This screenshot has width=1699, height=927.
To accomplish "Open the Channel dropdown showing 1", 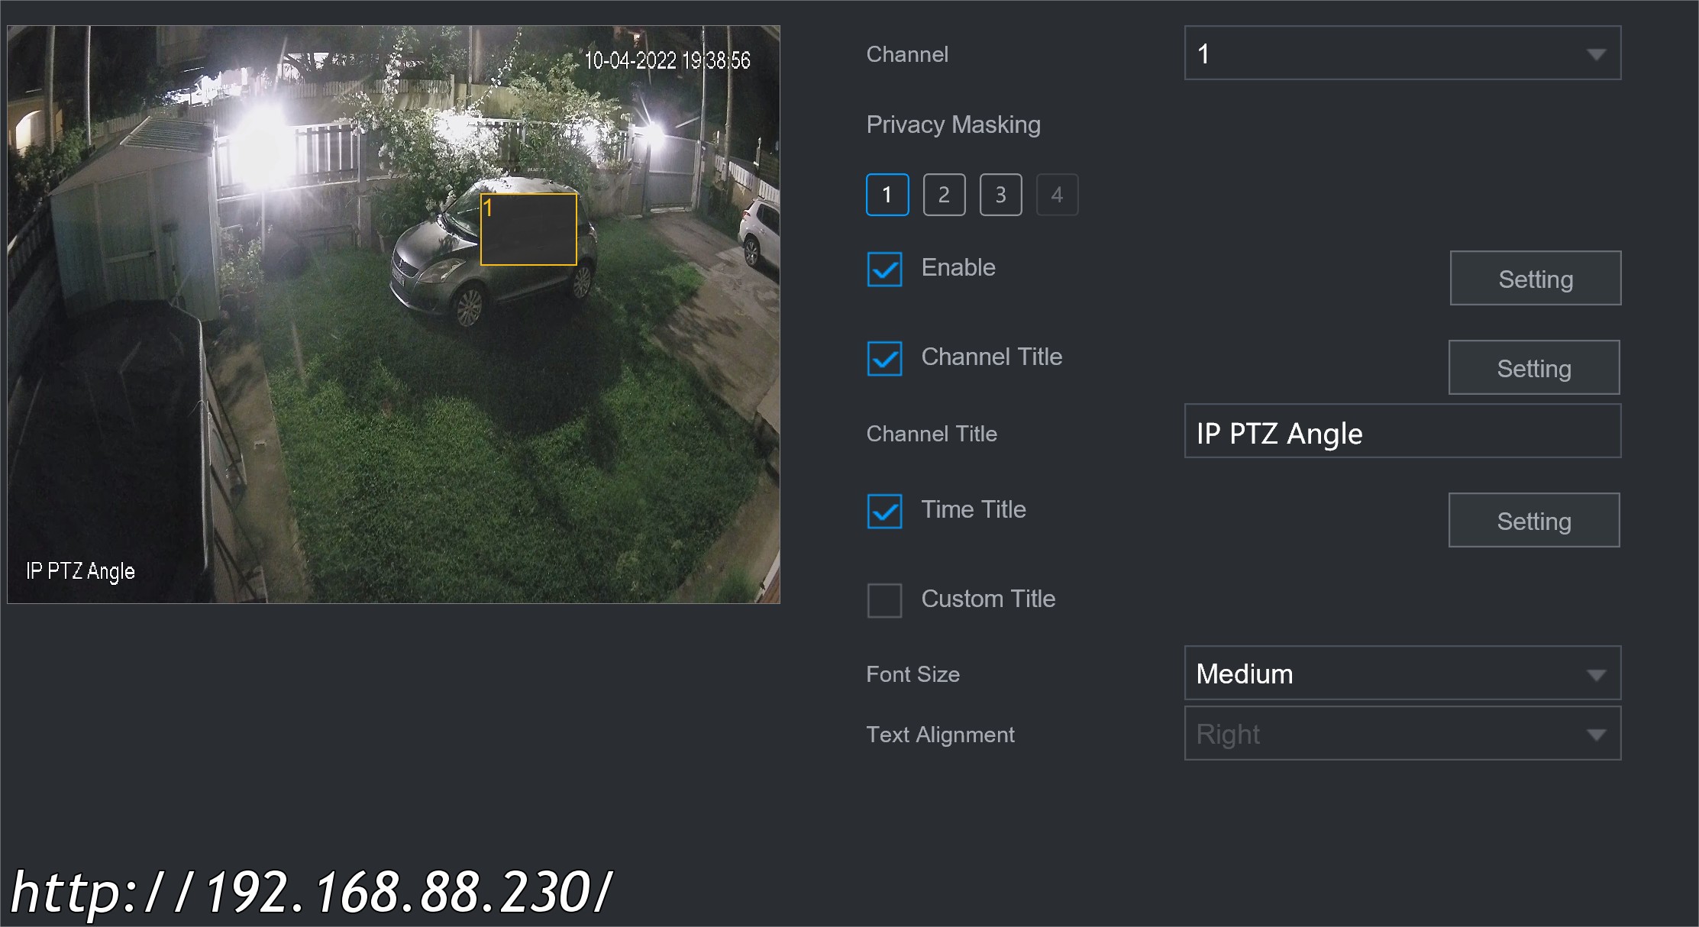I will 1402,53.
